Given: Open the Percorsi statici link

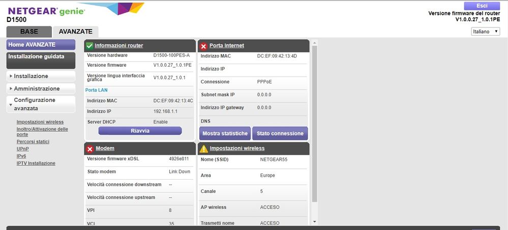Looking at the screenshot, I should coord(33,142).
